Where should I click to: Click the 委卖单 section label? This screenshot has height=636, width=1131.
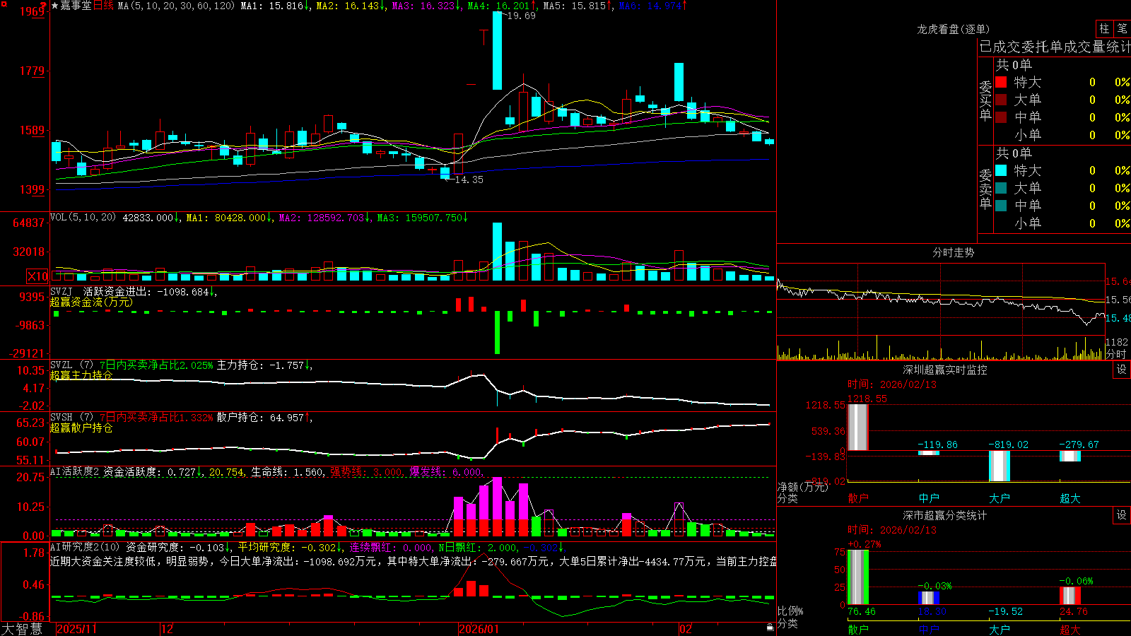click(x=985, y=189)
